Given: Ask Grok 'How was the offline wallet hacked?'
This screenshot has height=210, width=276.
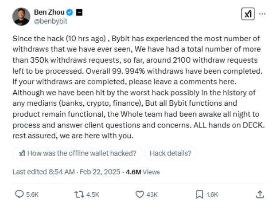Looking at the screenshot, I should point(77,153).
